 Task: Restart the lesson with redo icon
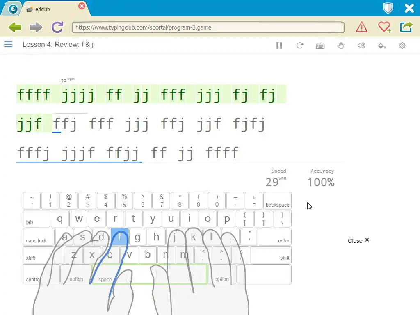(x=300, y=46)
